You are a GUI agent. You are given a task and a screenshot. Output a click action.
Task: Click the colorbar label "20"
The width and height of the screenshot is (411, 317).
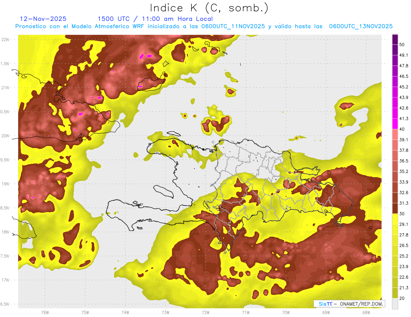coord(402,298)
